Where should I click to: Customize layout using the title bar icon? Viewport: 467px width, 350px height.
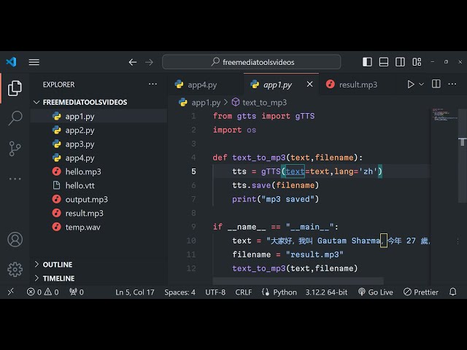[x=415, y=62]
